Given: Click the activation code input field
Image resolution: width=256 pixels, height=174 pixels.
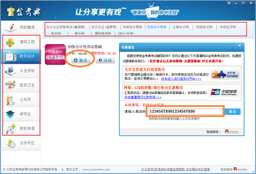Looking at the screenshot, I should tap(185, 112).
